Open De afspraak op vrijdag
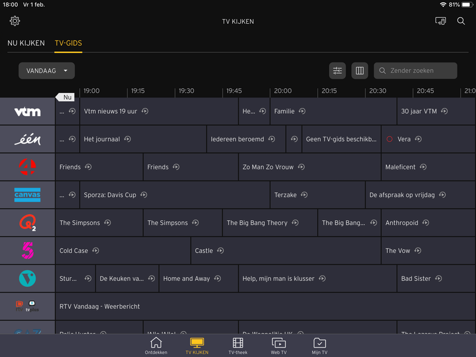Image resolution: width=476 pixels, height=357 pixels. click(421, 195)
